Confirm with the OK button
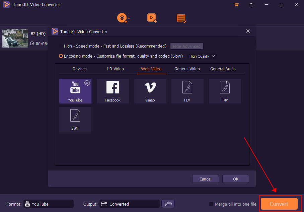 pos(236,179)
